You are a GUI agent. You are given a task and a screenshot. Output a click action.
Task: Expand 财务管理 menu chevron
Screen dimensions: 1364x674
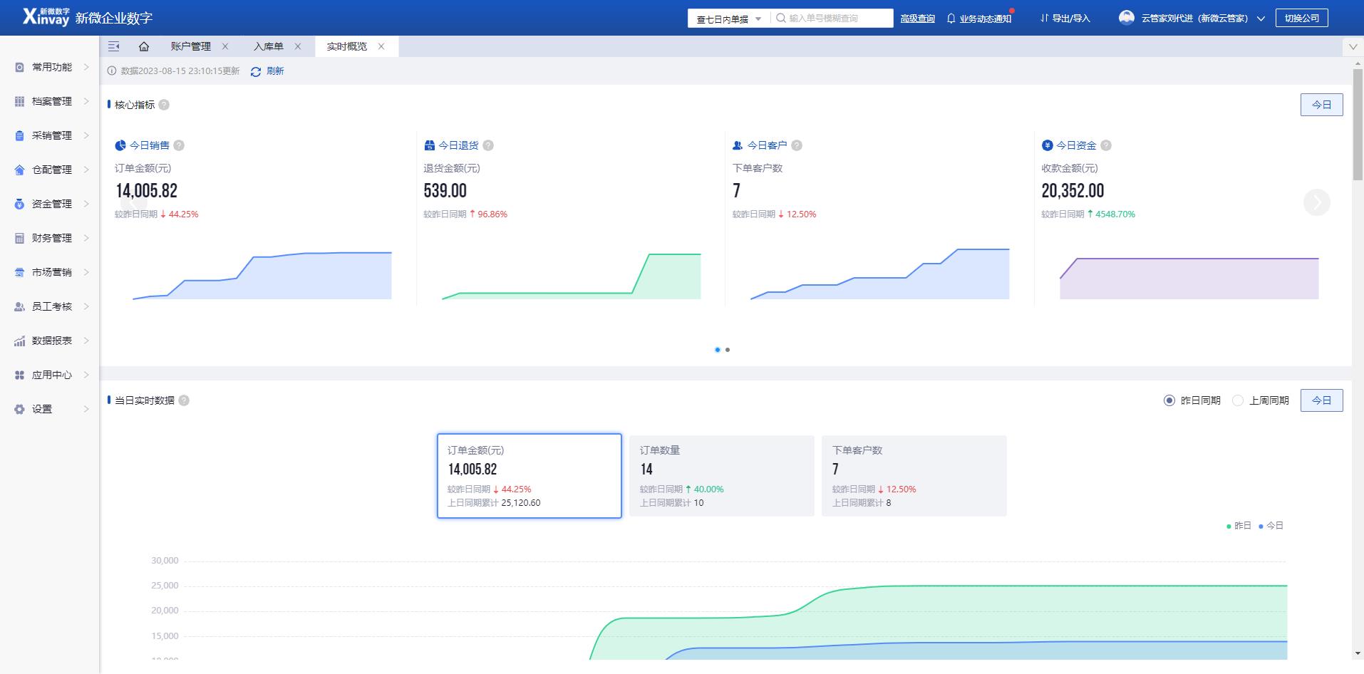coord(86,238)
